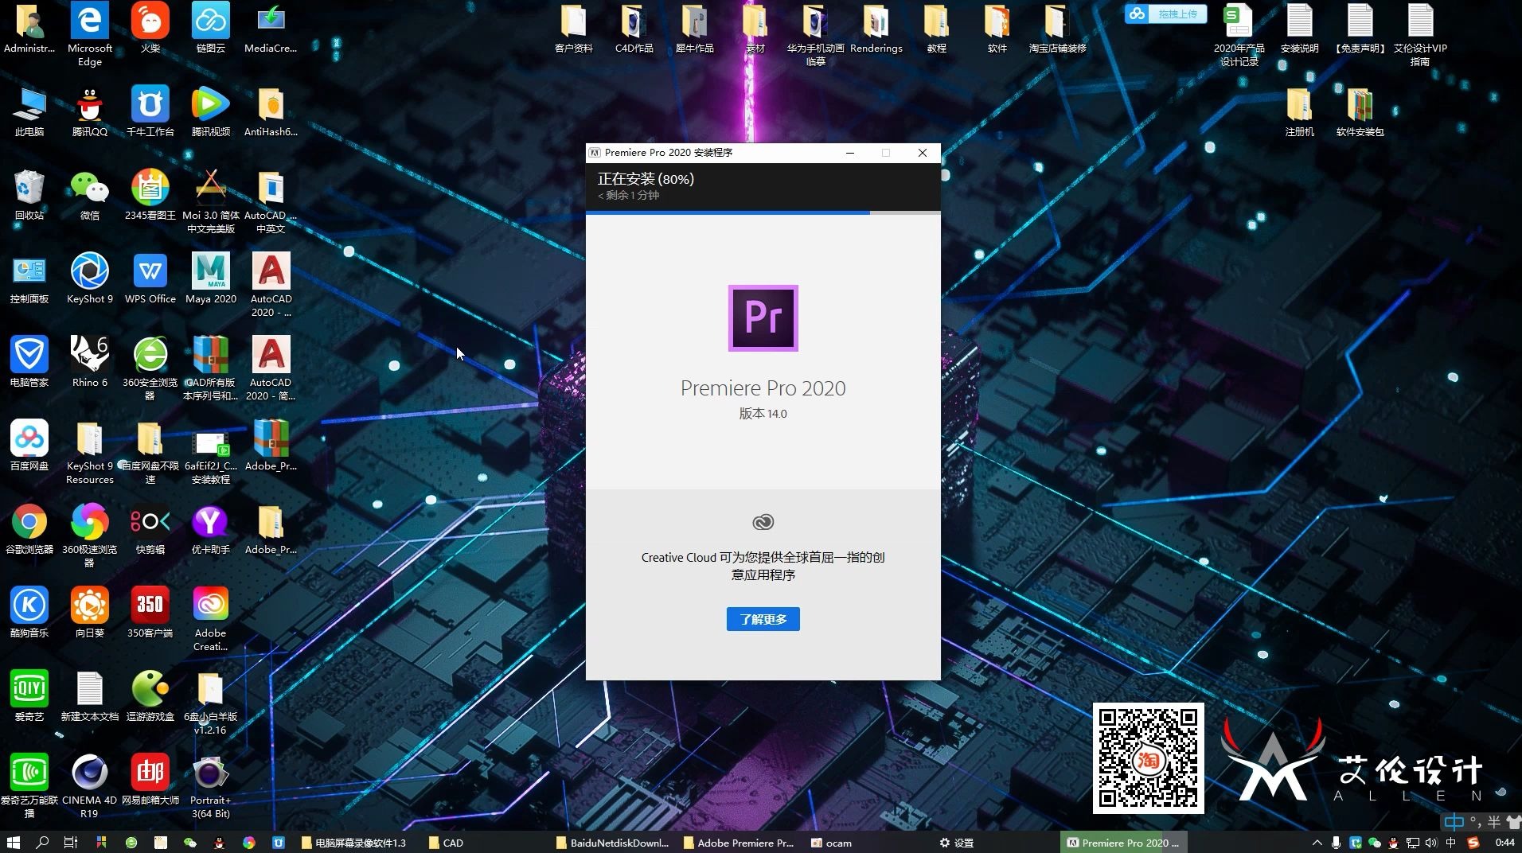Screen dimensions: 1522x853
Task: Select the Renderings folder on the desktop
Action: pos(876,29)
